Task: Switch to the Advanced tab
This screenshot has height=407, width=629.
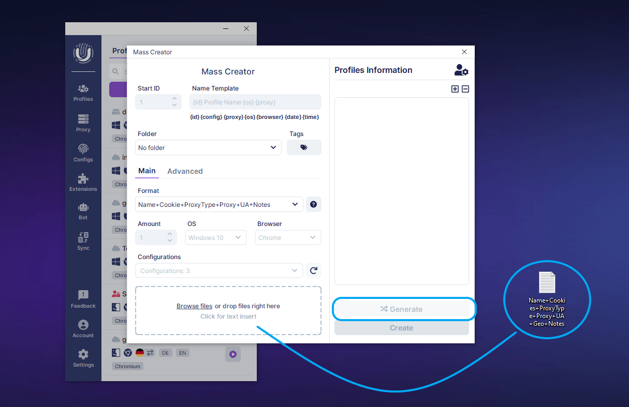Action: point(185,171)
